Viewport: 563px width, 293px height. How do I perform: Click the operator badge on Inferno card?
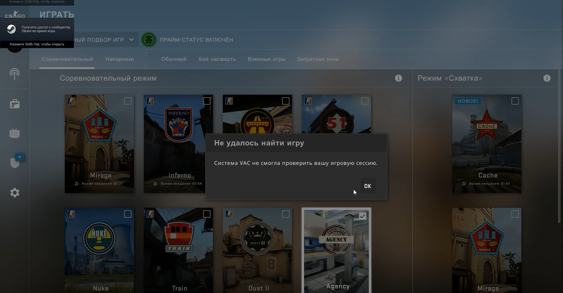150,101
